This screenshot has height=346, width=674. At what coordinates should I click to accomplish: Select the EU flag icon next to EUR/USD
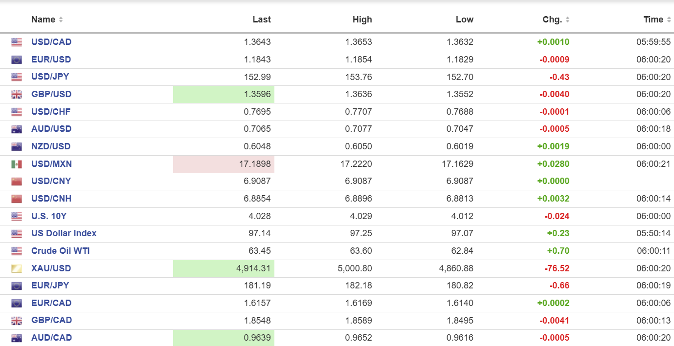click(x=17, y=60)
